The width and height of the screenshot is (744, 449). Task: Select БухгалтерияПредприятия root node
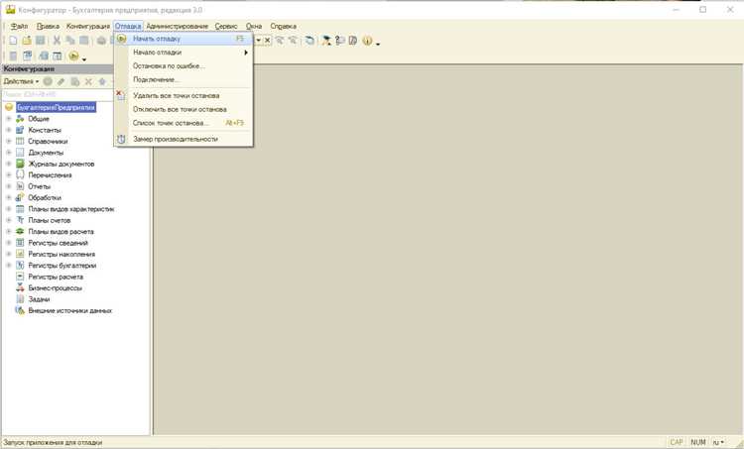pos(56,108)
